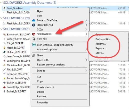Click the Round Swivel Cap part icon
The height and width of the screenshot is (109, 129).
4,78
